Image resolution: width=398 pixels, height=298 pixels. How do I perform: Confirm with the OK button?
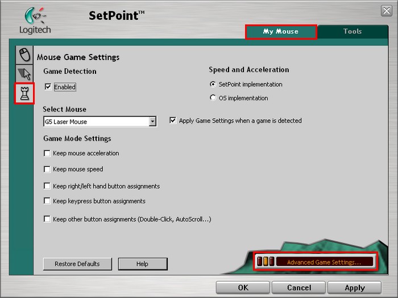coord(243,288)
